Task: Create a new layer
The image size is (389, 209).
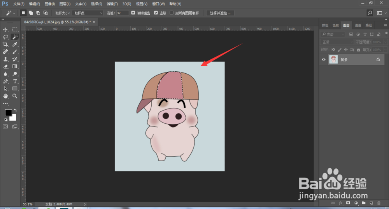Action: (x=371, y=203)
